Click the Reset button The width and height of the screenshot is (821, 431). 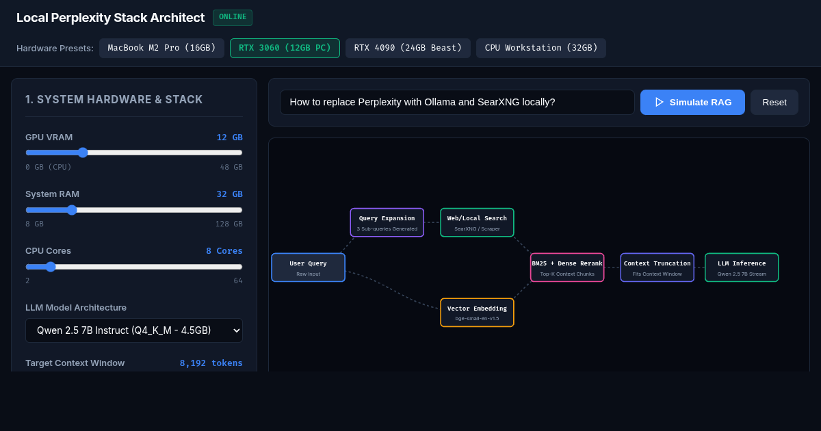tap(774, 102)
